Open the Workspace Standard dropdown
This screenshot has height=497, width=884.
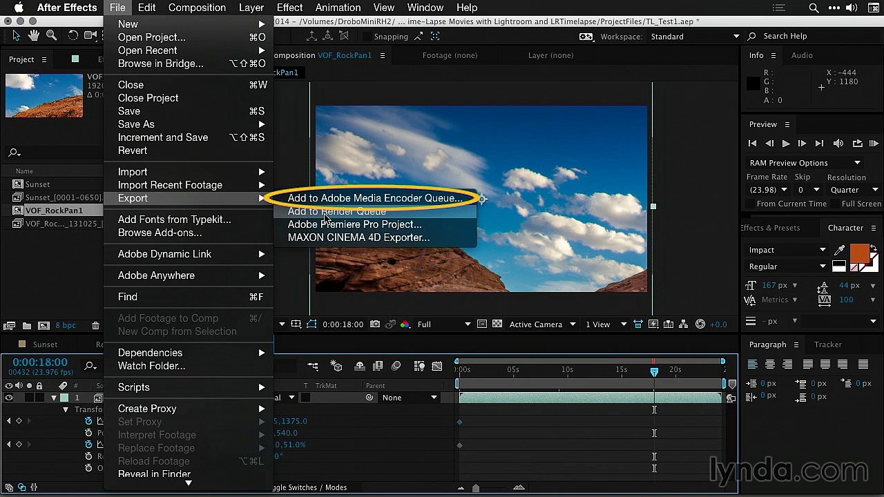[x=695, y=37]
